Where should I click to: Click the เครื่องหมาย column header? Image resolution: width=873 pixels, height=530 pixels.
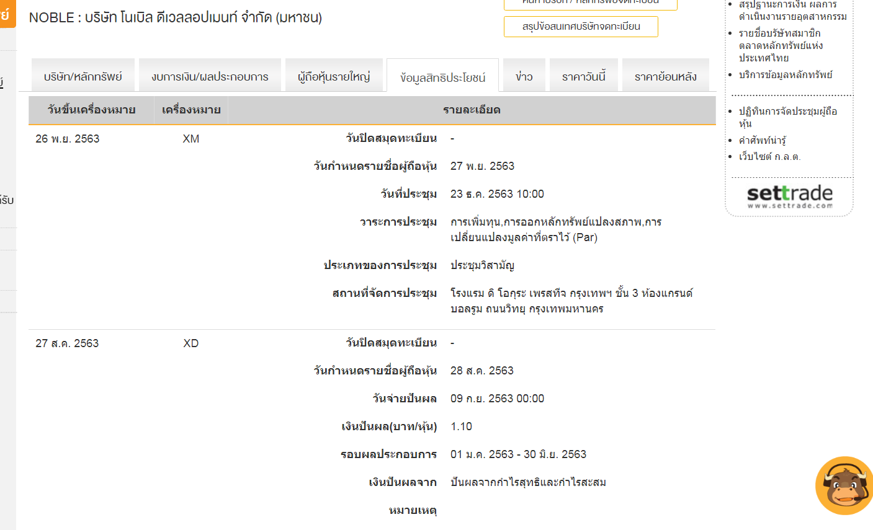191,110
